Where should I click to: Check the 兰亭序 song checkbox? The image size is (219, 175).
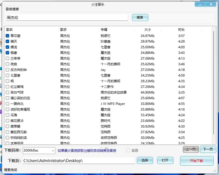pyautogui.click(x=7, y=59)
